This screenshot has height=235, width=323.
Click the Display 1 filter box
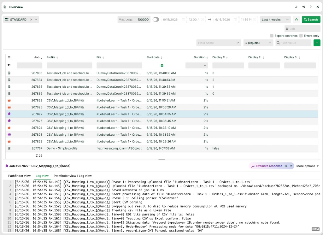coord(228,66)
